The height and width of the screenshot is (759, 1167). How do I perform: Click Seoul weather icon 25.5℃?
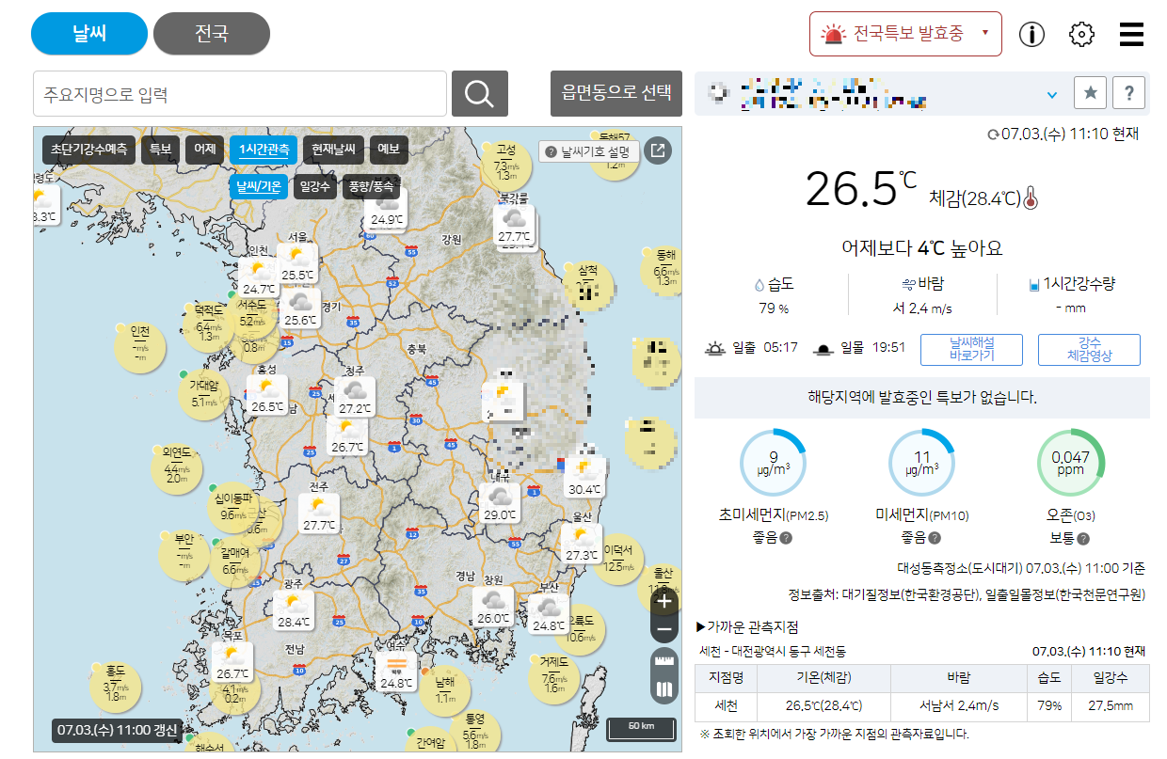[x=297, y=263]
